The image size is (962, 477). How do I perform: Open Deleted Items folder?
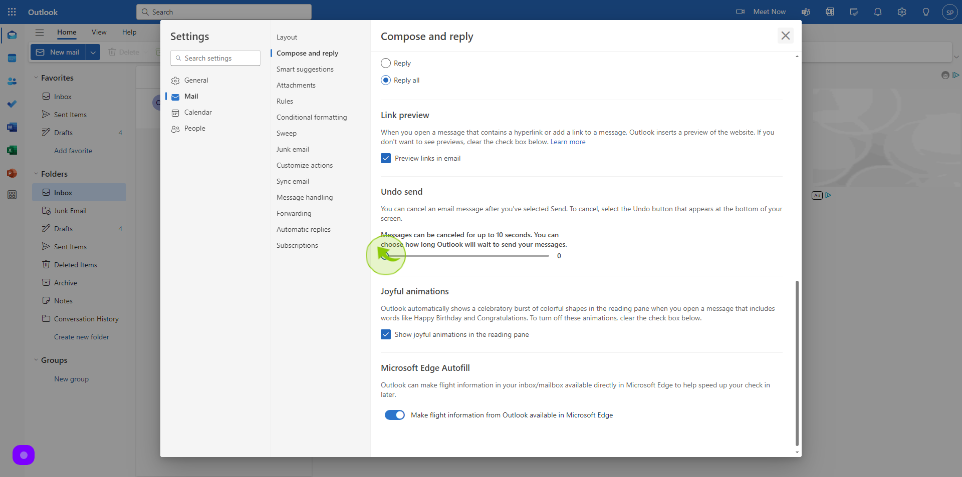[76, 265]
